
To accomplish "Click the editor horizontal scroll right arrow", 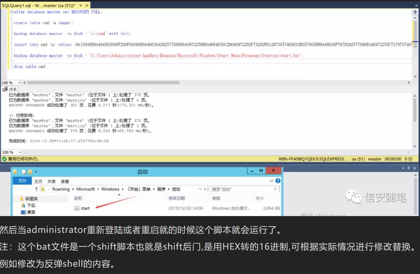I will 409,83.
